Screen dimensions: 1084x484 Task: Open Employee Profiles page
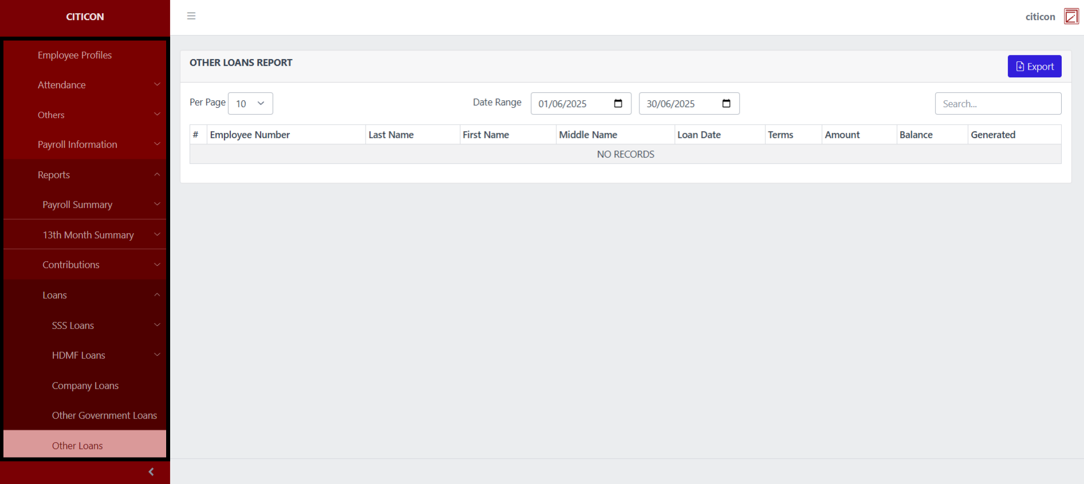[x=75, y=55]
